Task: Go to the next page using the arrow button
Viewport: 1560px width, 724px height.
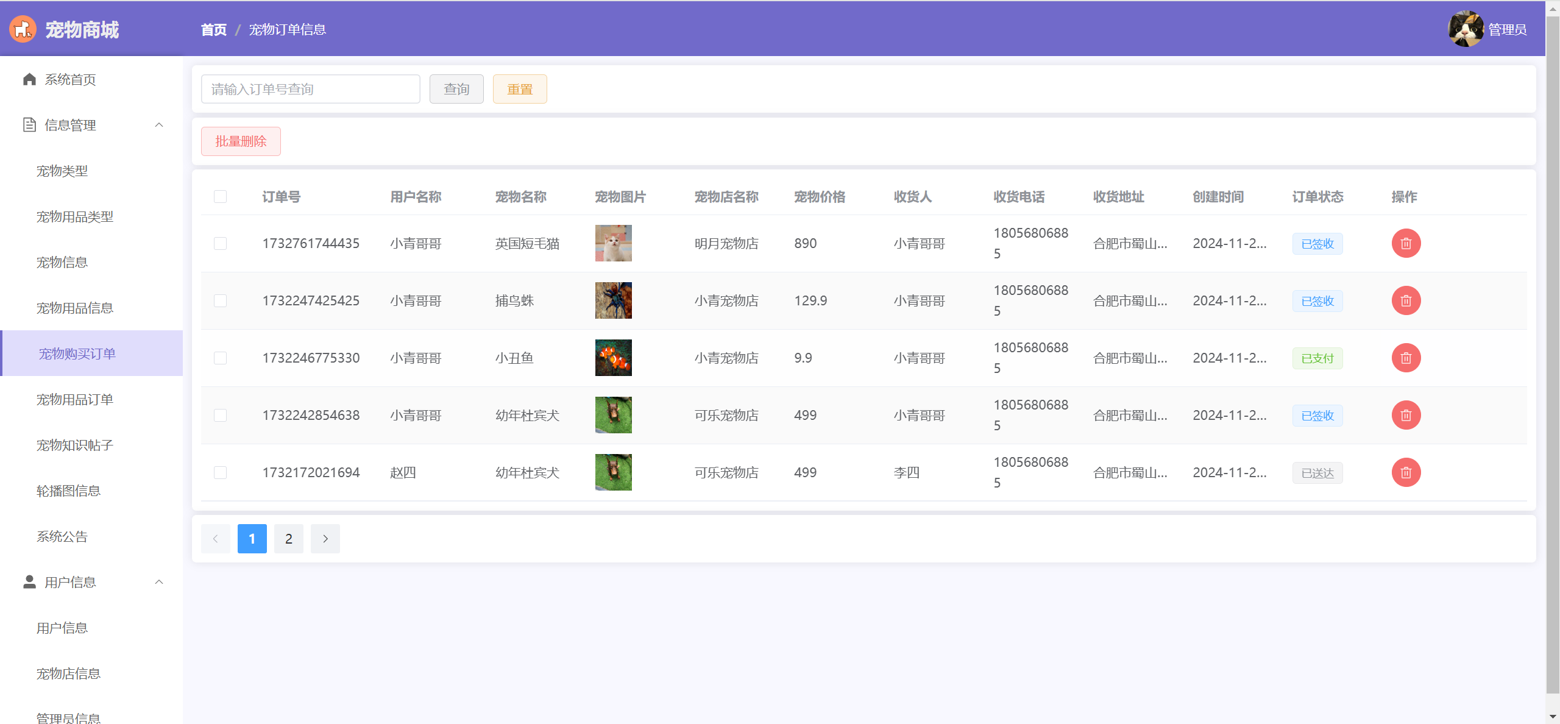Action: pos(325,539)
